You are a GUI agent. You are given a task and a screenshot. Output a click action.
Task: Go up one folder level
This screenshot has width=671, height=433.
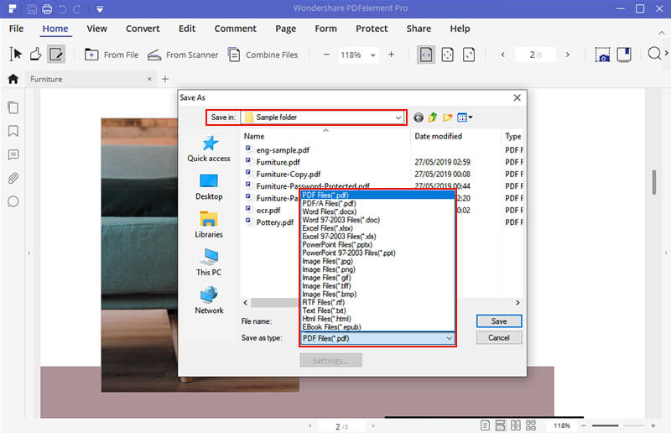tap(433, 117)
